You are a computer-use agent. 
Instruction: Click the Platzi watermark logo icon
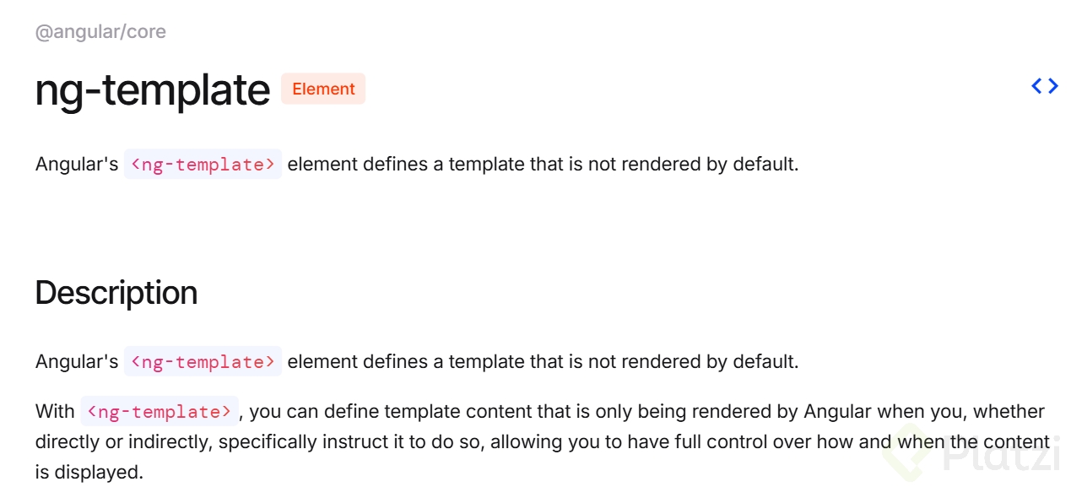(906, 453)
